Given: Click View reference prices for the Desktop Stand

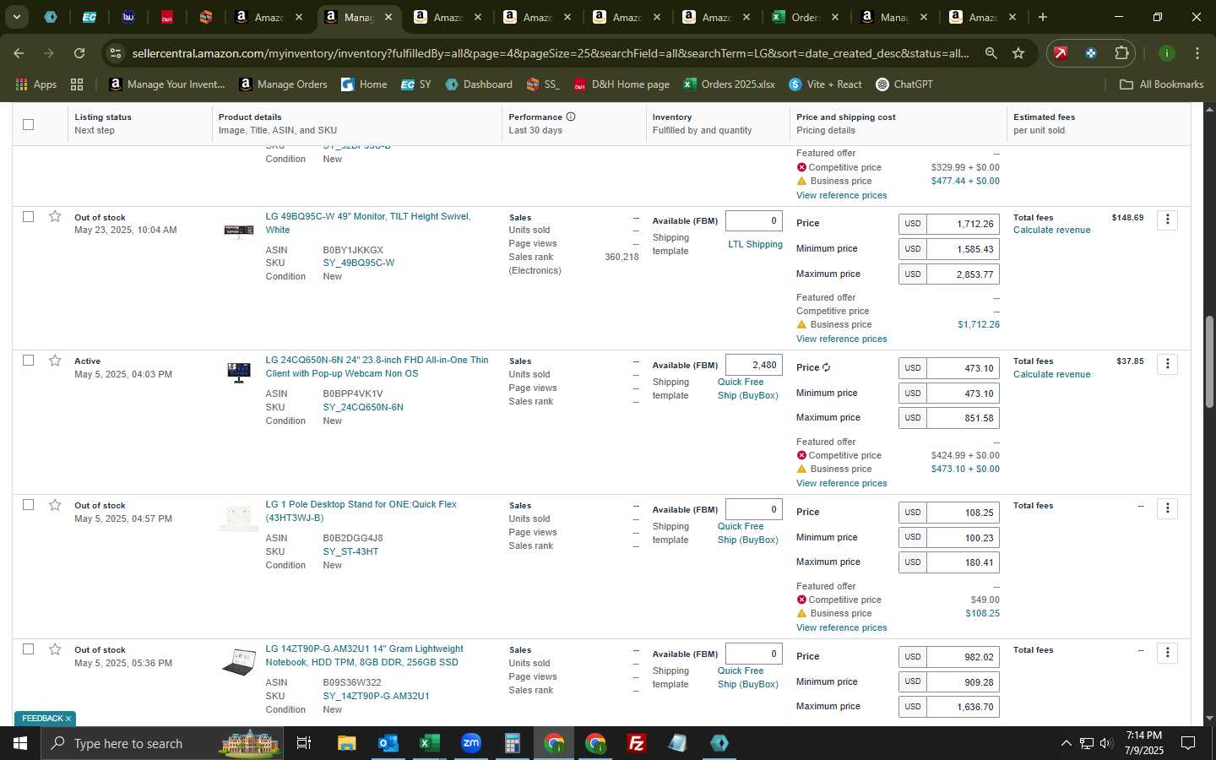Looking at the screenshot, I should click(x=841, y=627).
